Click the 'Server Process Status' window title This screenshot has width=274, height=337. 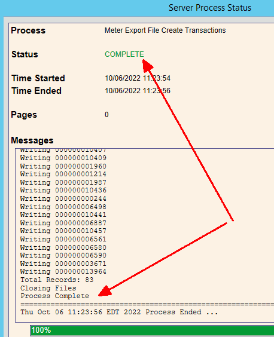point(210,8)
